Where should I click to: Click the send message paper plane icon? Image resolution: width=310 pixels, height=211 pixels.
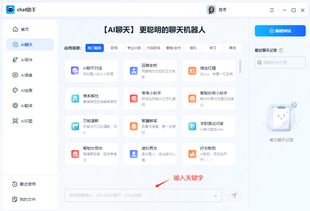[x=234, y=195]
